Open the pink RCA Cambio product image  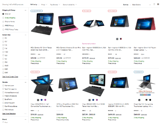(68, 24)
